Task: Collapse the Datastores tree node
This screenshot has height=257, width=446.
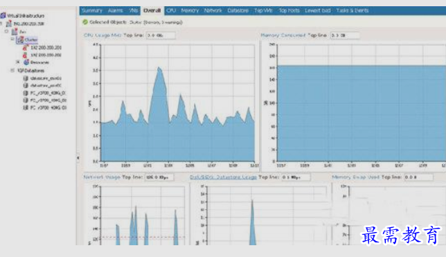Action: (12, 70)
